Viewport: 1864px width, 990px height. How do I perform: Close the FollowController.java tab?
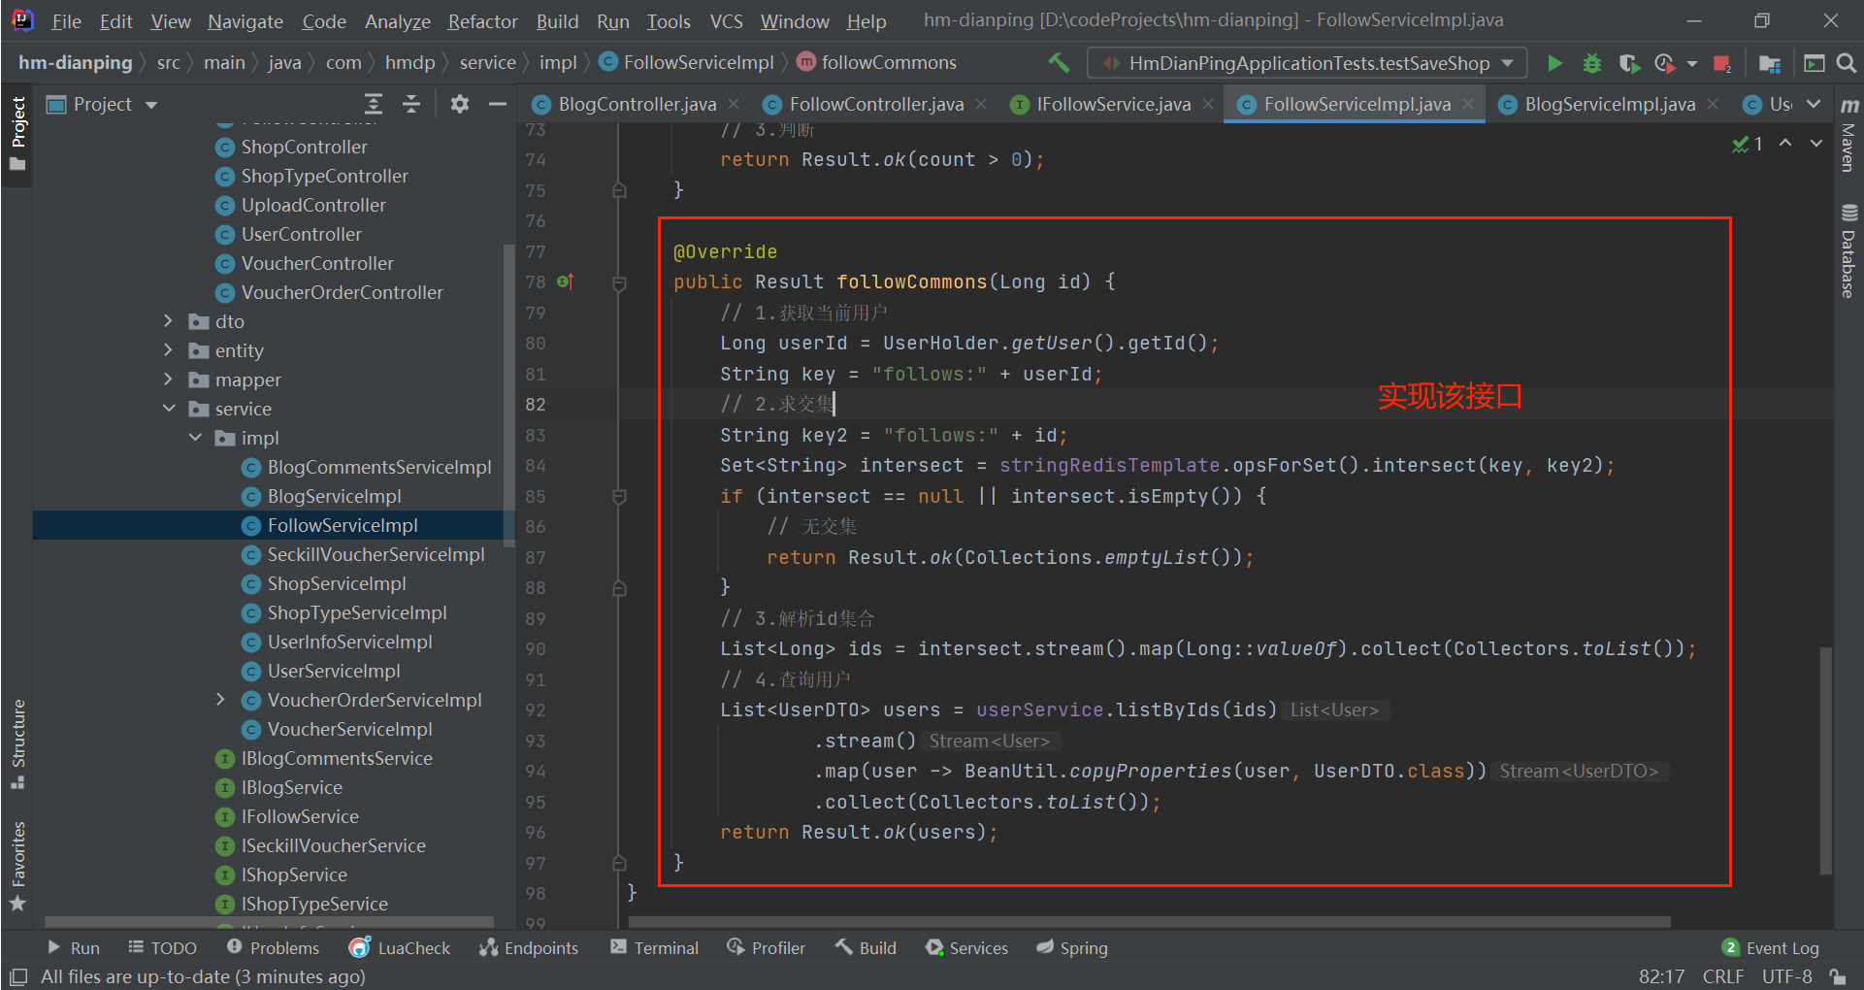(981, 104)
